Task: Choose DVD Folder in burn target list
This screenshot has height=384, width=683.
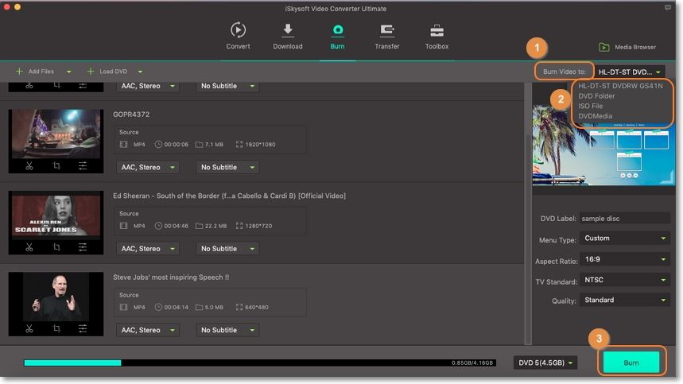Action: (x=596, y=96)
